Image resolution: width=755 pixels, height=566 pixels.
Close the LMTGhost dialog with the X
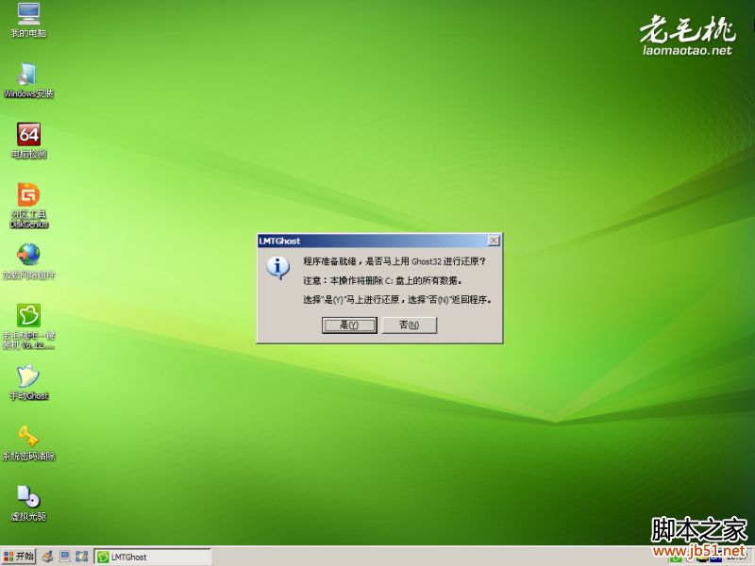coord(494,241)
